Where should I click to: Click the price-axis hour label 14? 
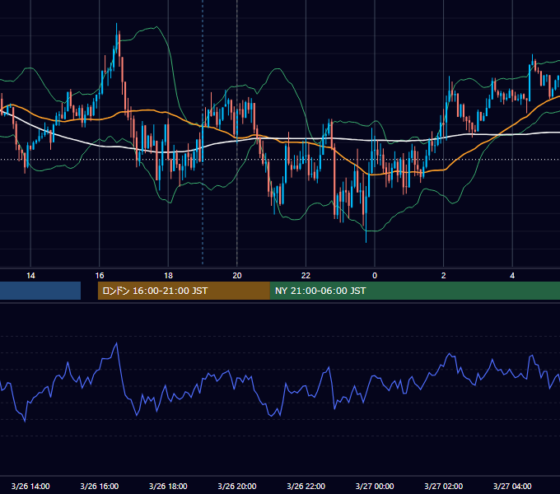point(30,276)
